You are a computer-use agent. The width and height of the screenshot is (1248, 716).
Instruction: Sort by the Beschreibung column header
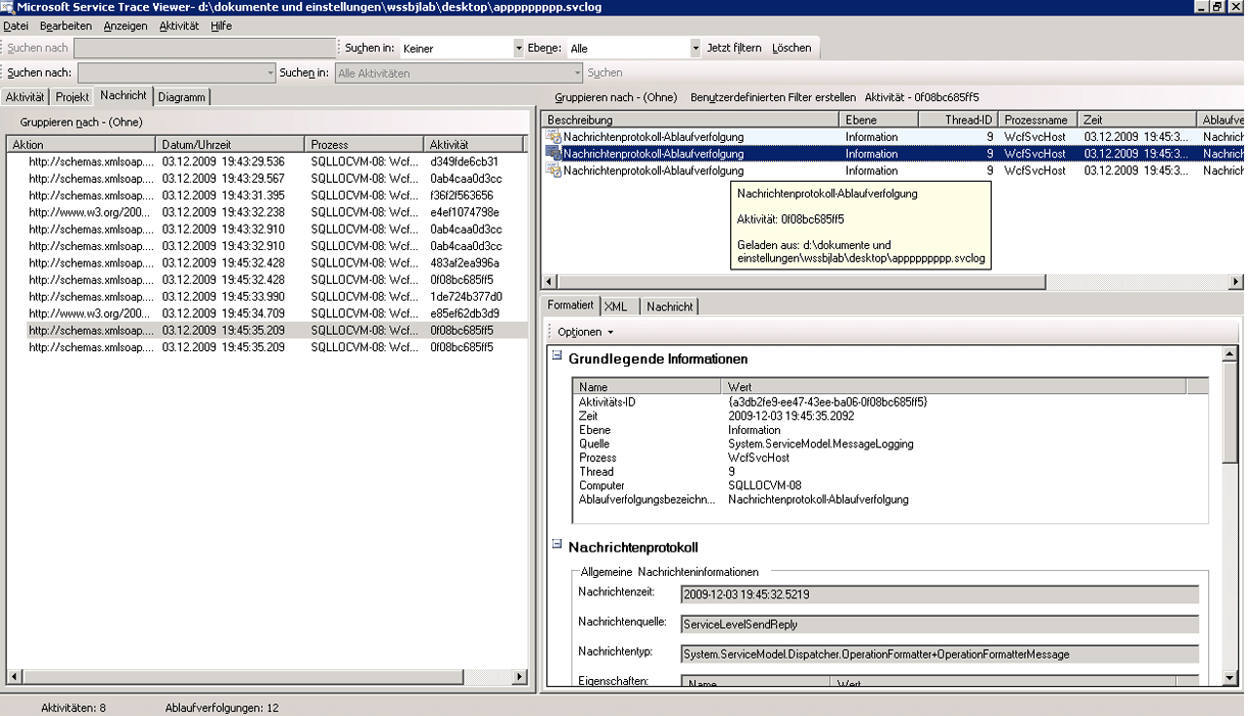click(690, 120)
